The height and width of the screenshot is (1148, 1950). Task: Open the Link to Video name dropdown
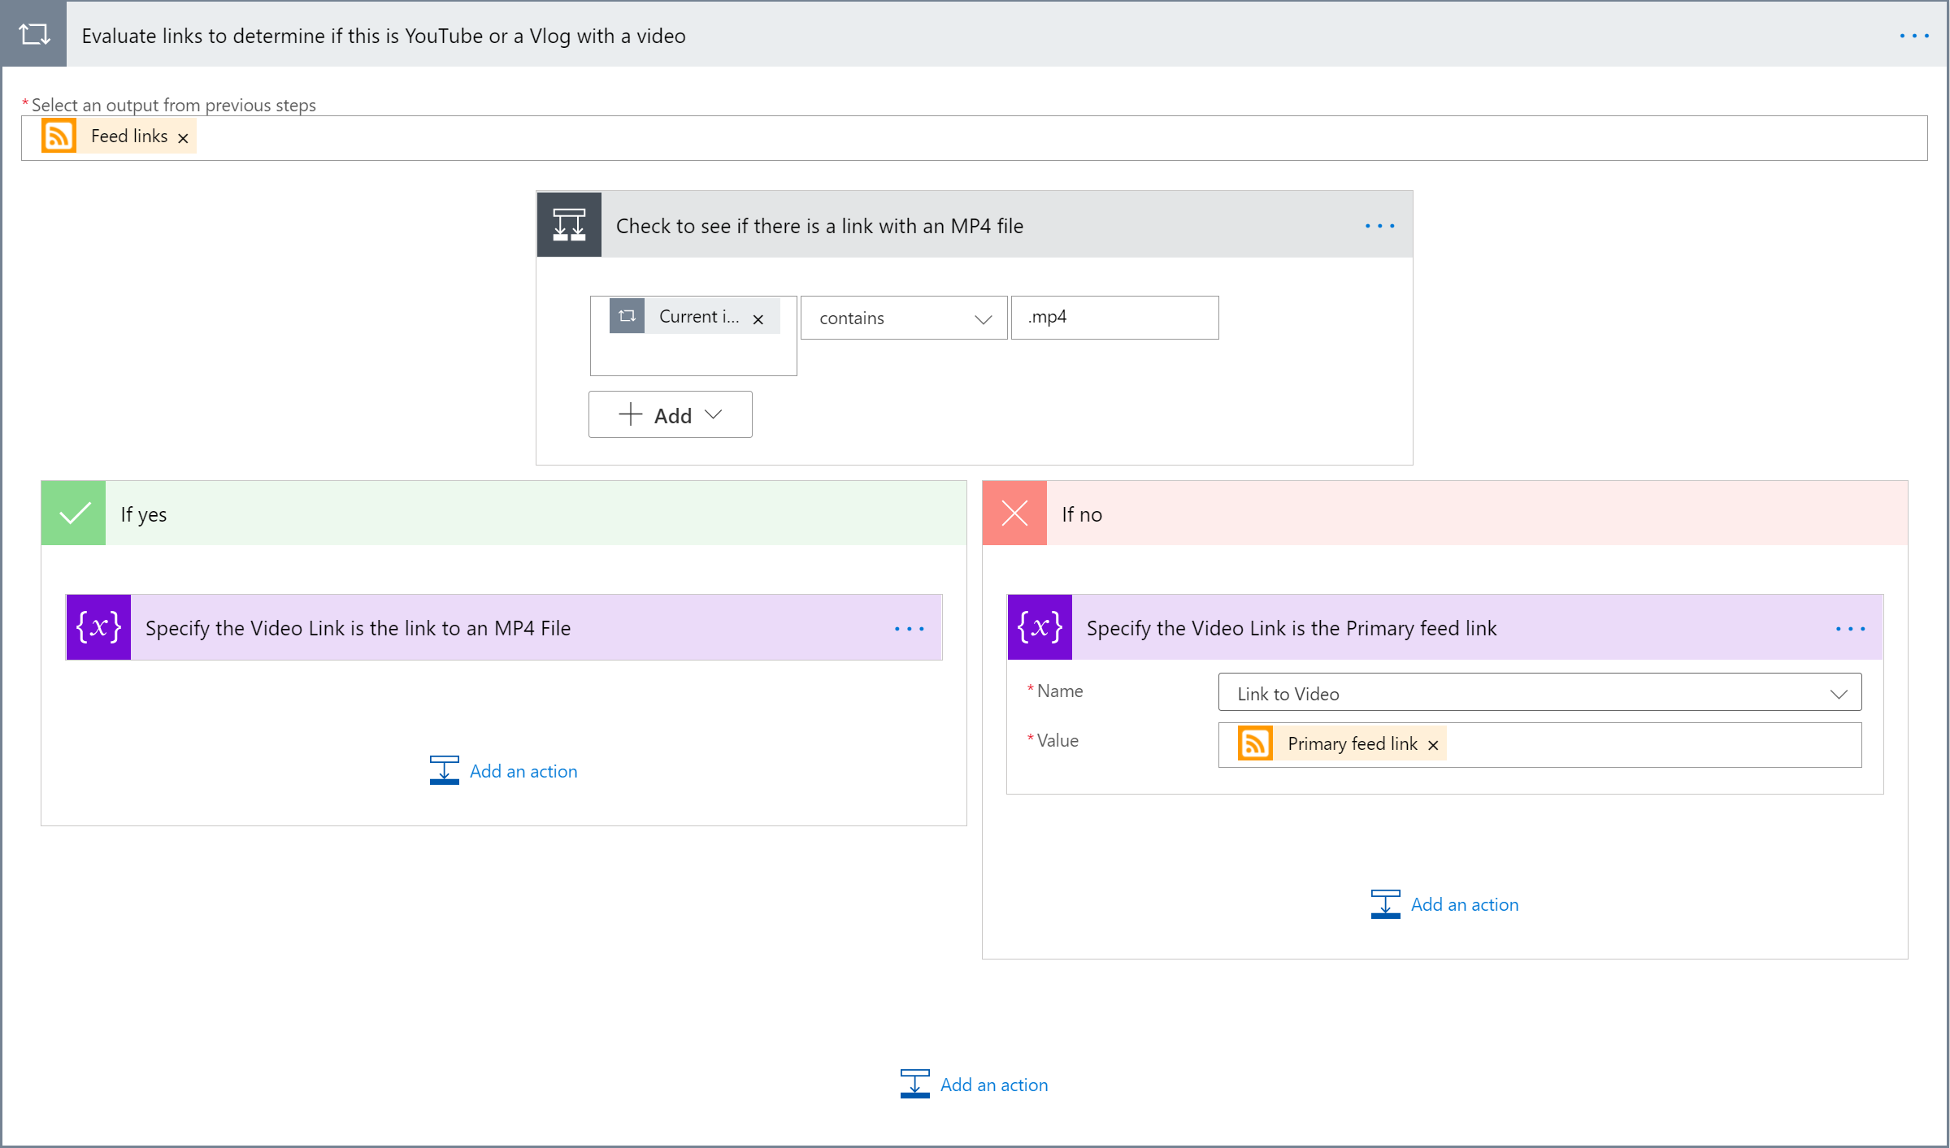pos(1540,693)
